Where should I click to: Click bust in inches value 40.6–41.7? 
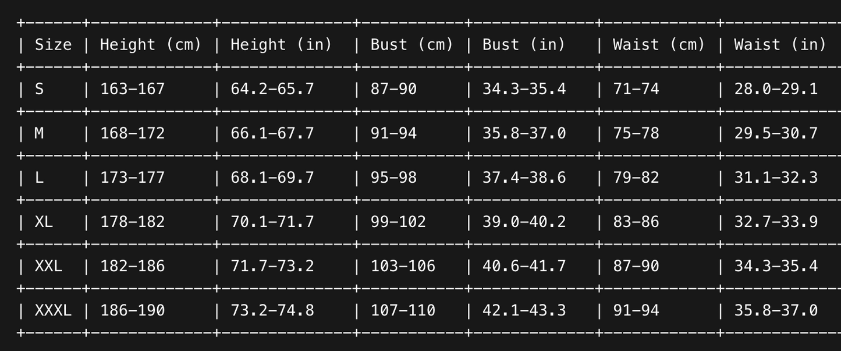coord(524,266)
